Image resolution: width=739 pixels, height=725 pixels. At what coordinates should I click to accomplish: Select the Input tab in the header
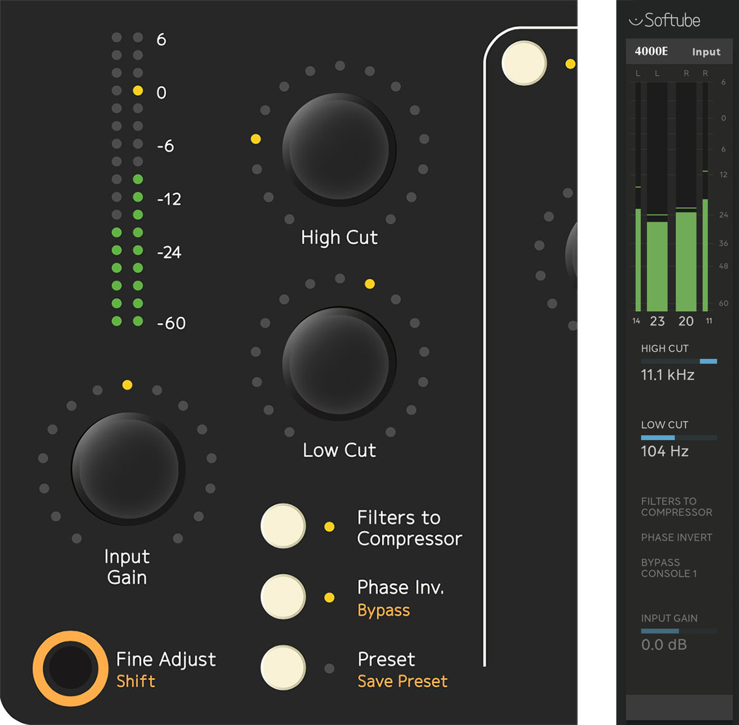(x=706, y=52)
